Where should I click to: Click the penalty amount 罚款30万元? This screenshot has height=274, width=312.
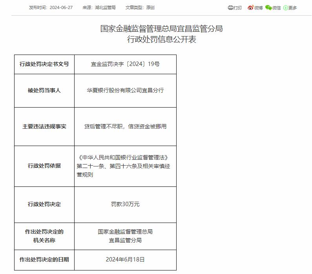click(125, 204)
